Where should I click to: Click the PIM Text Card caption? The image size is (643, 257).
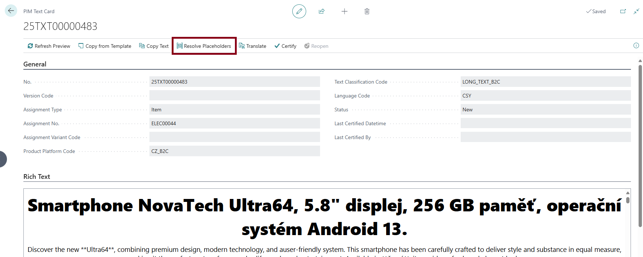click(39, 11)
